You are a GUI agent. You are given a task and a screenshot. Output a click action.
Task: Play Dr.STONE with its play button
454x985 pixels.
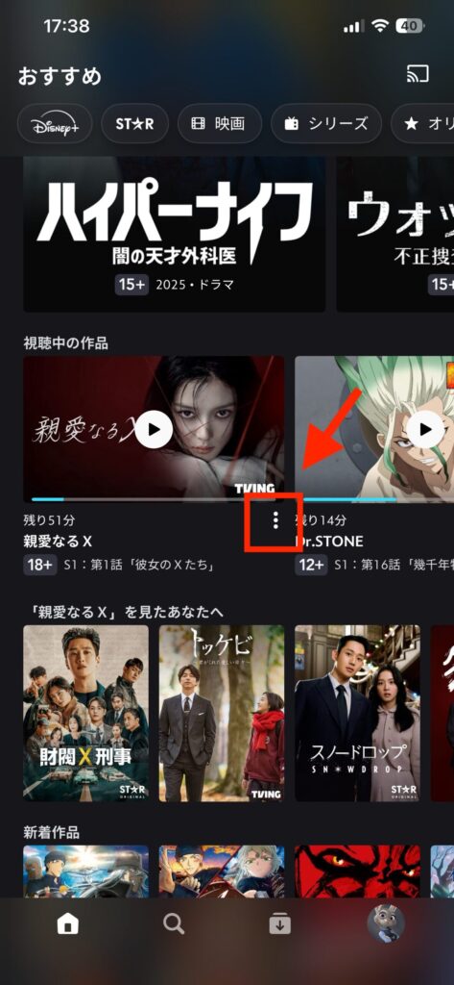425,429
